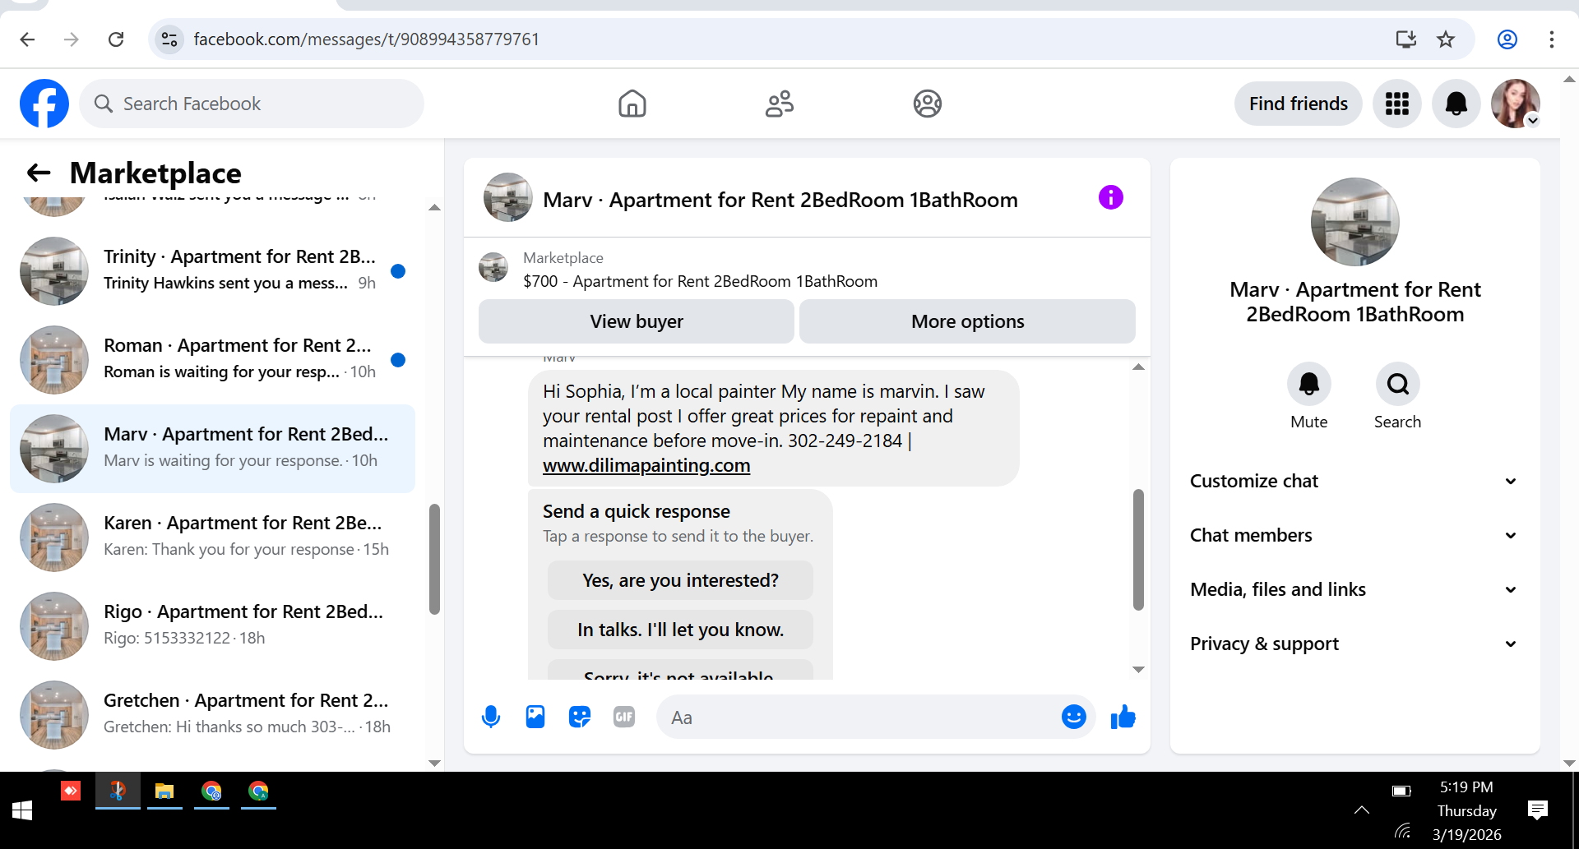Mute this Marv conversation

pos(1308,384)
